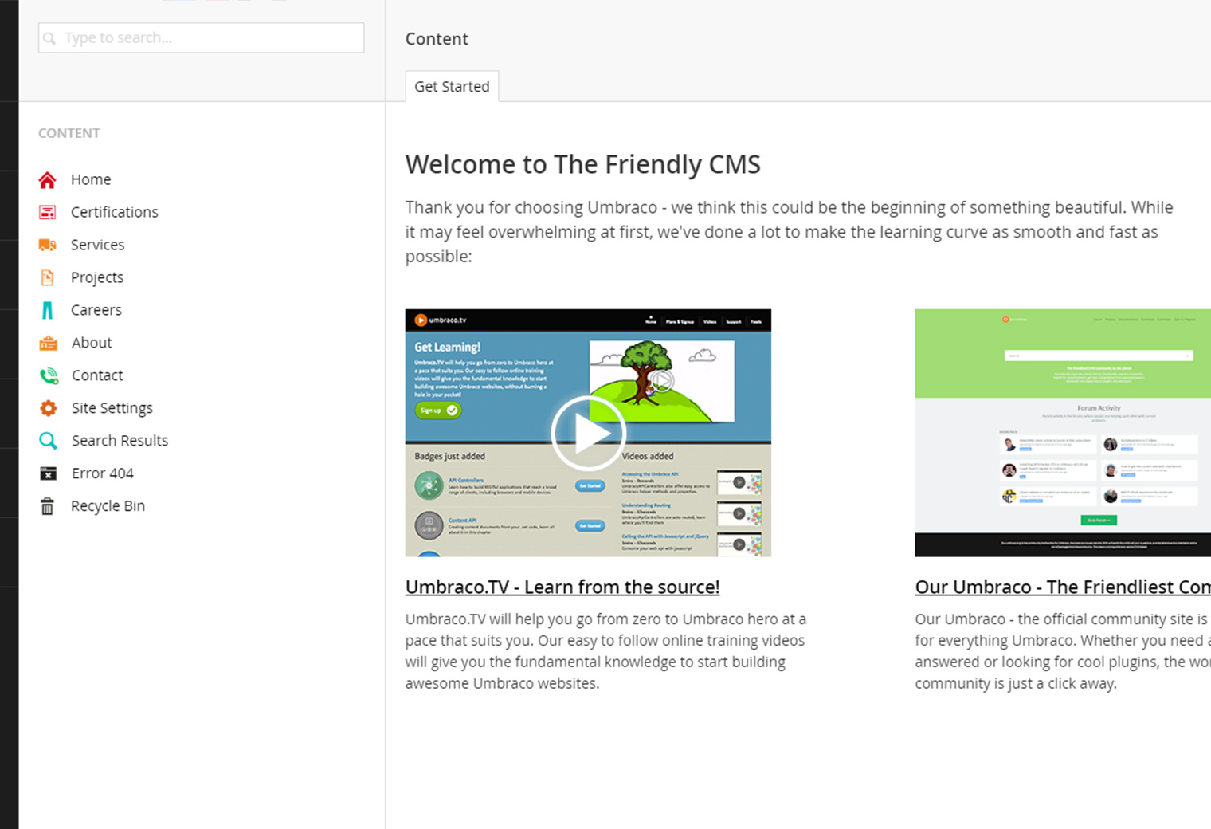
Task: Click the Services truck icon
Action: [48, 245]
